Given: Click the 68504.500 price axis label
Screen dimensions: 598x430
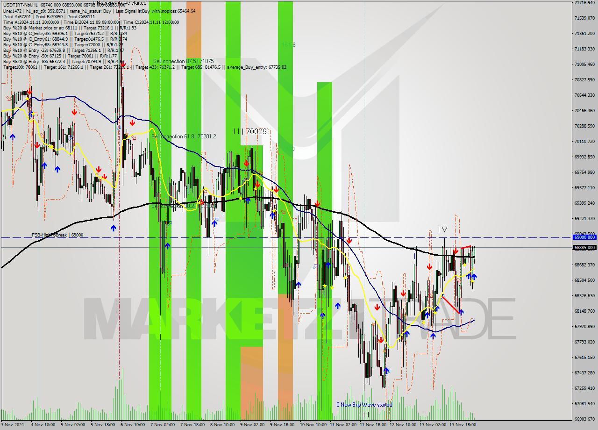Looking at the screenshot, I should pyautogui.click(x=584, y=280).
